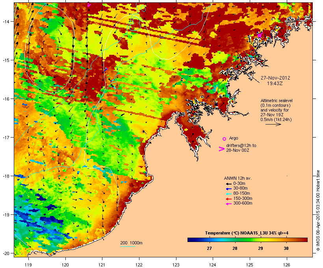Click the red 150-300m legend arrow
323x268 pixels.
pyautogui.click(x=228, y=199)
